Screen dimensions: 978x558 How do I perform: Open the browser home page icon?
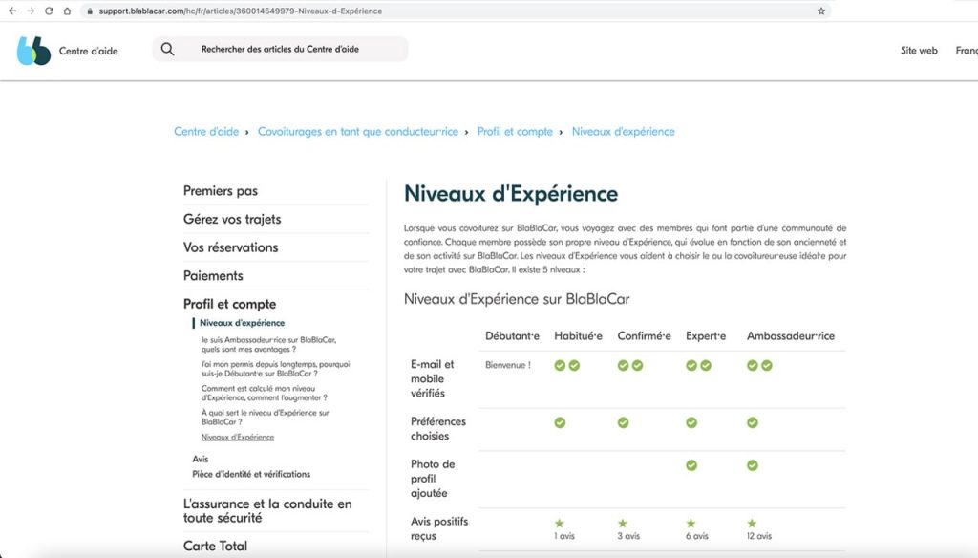67,11
